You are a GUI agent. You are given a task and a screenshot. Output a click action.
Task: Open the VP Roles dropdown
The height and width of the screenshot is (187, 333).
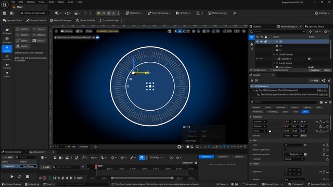183,13
